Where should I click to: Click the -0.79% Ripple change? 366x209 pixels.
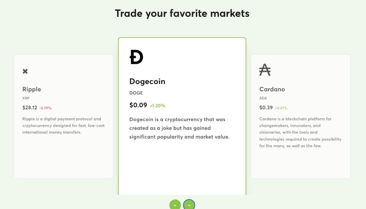[45, 108]
